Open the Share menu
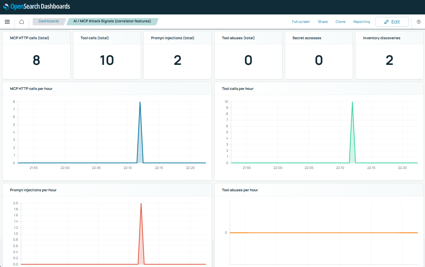 coord(323,22)
